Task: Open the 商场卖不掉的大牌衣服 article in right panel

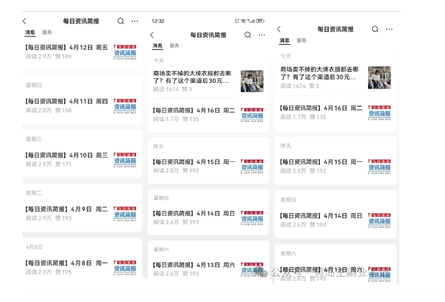Action: point(321,73)
